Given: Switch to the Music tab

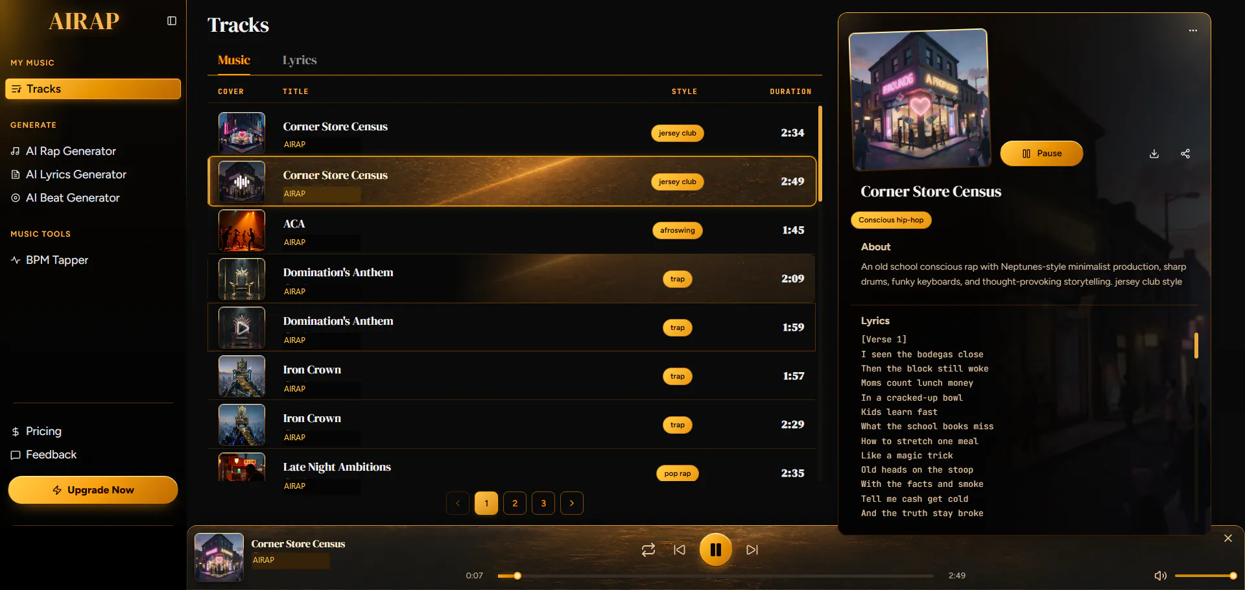Looking at the screenshot, I should pyautogui.click(x=234, y=60).
